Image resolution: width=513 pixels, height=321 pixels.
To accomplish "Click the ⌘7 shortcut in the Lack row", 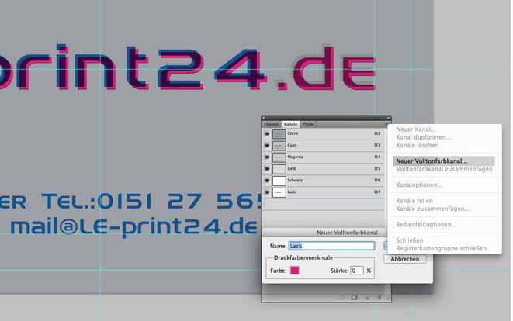I will point(377,192).
